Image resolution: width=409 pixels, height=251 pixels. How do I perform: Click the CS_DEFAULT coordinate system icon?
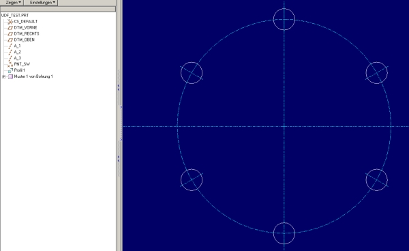coord(10,22)
